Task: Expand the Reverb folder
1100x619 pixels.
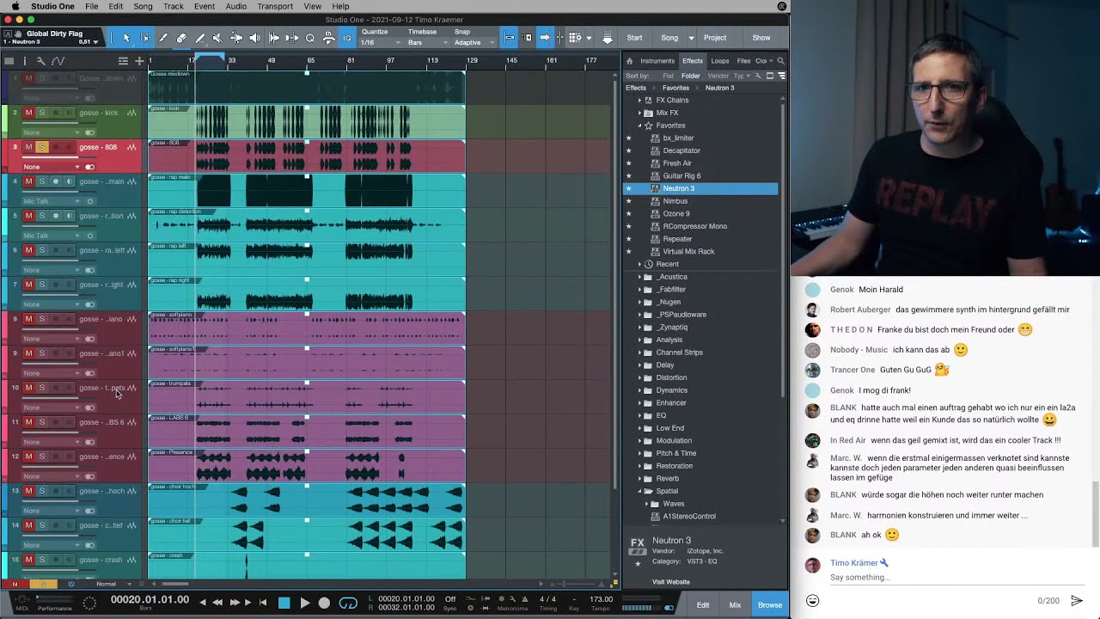Action: [x=639, y=478]
